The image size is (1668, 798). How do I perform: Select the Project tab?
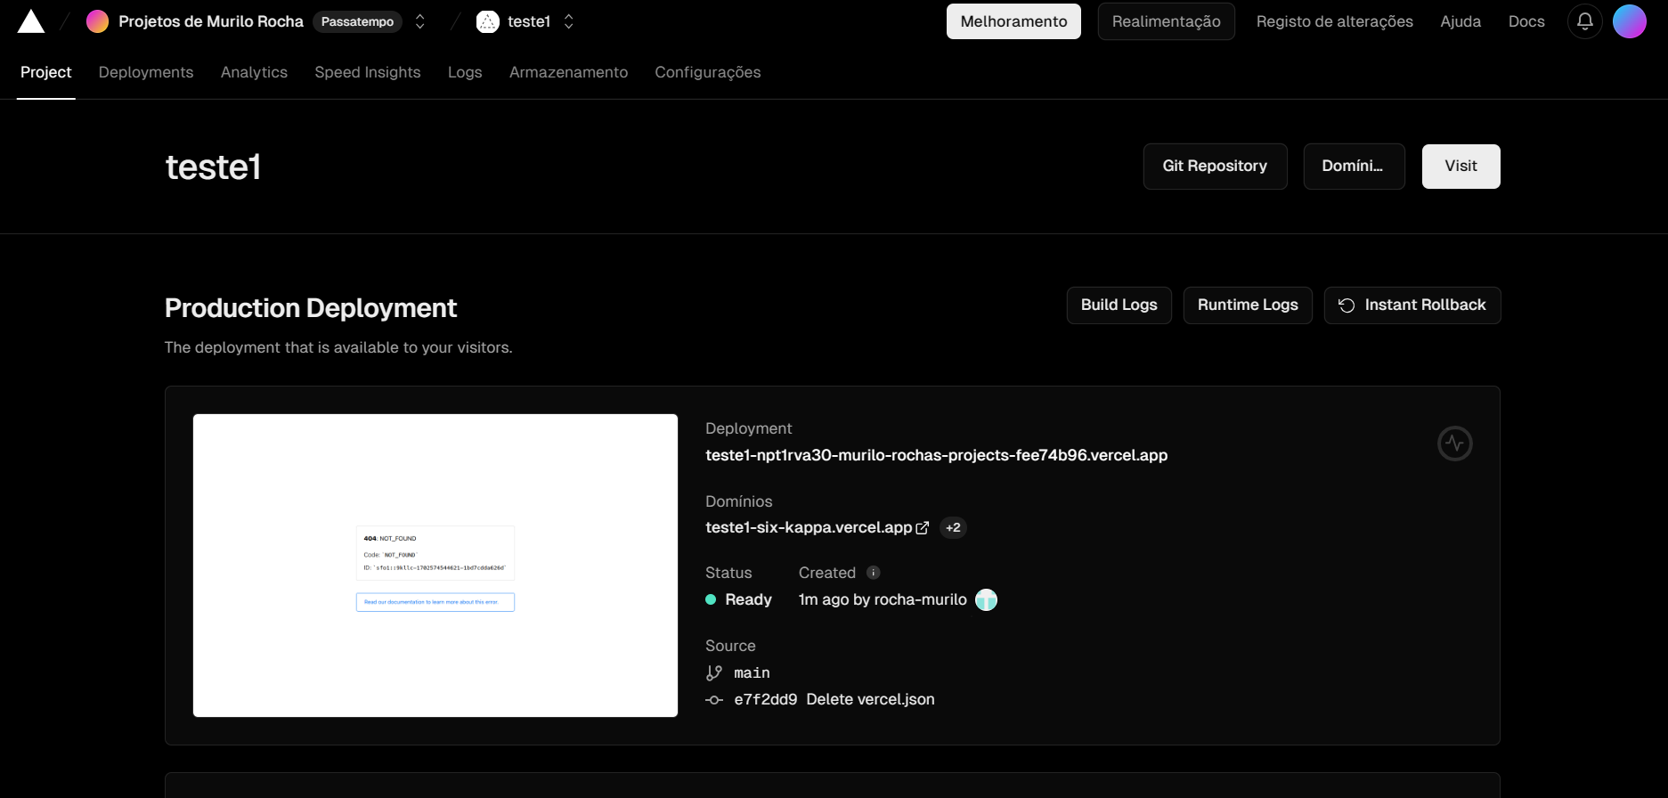[x=46, y=72]
